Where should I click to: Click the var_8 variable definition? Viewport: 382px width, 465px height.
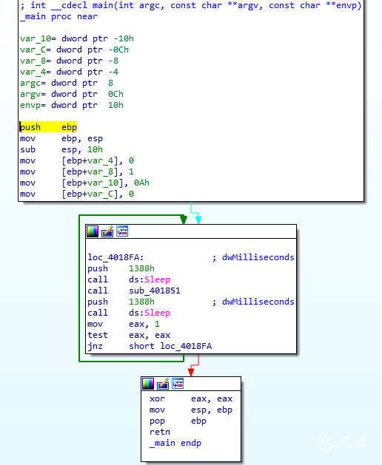pos(69,61)
